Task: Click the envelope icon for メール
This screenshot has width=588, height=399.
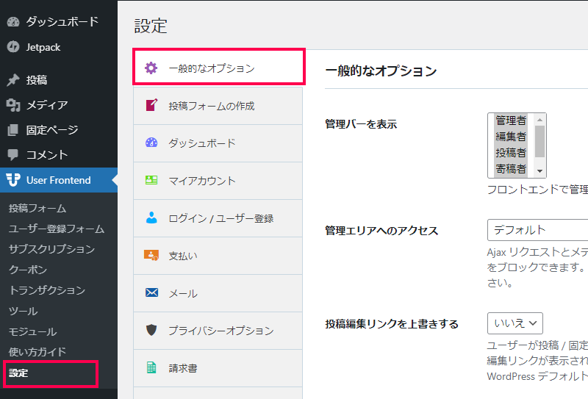Action: point(151,292)
